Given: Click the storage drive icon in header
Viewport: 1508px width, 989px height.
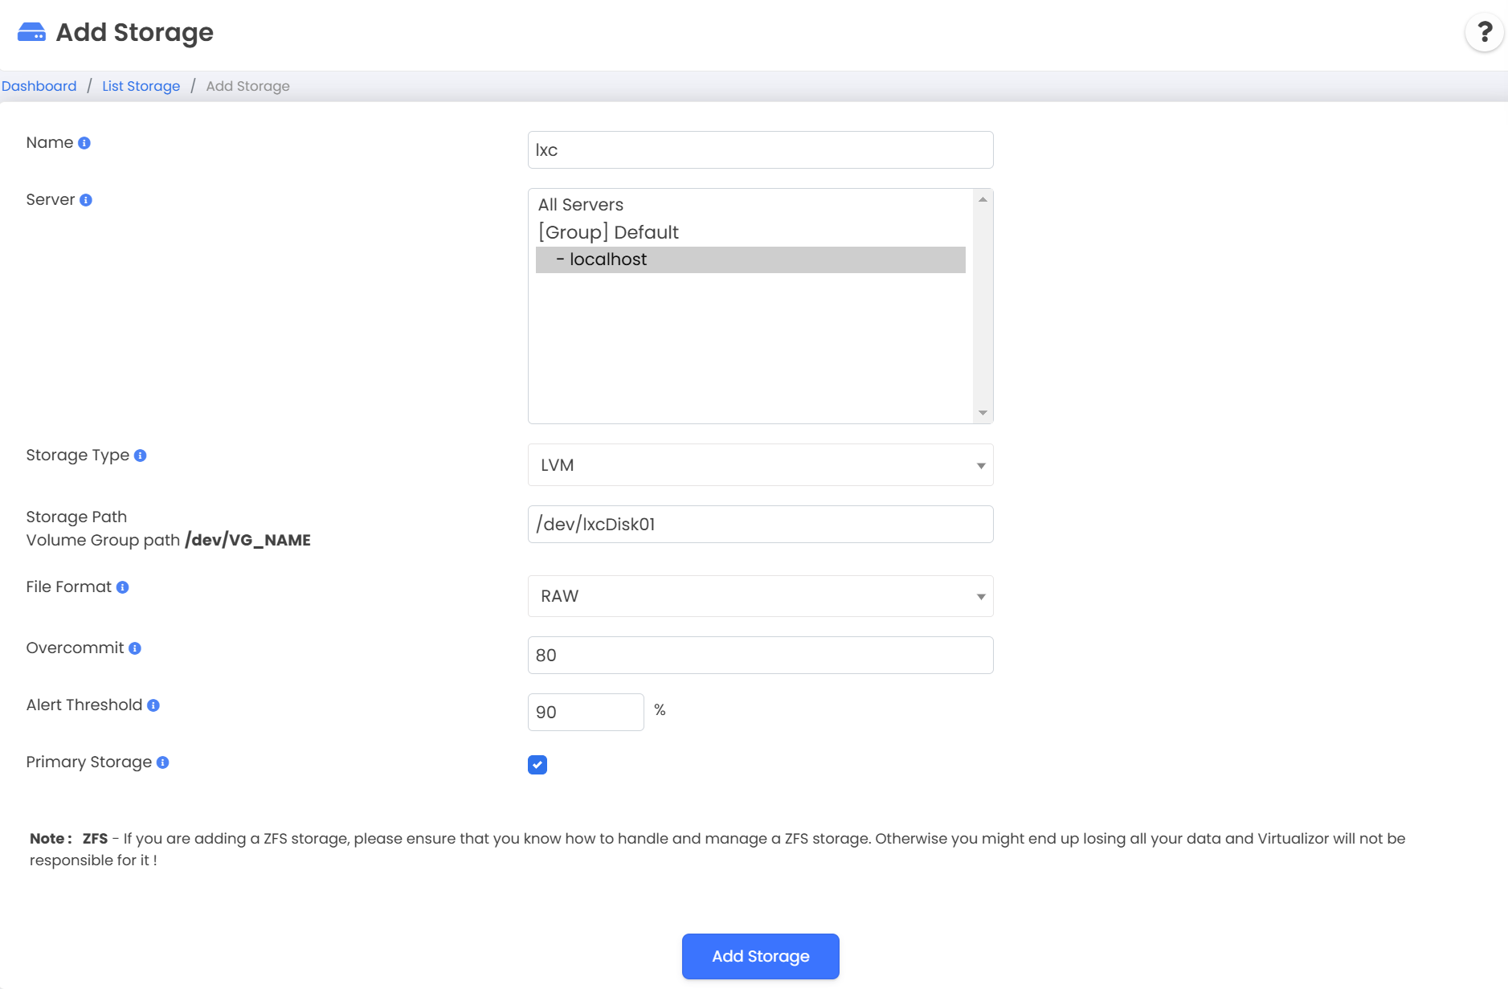Looking at the screenshot, I should (31, 32).
